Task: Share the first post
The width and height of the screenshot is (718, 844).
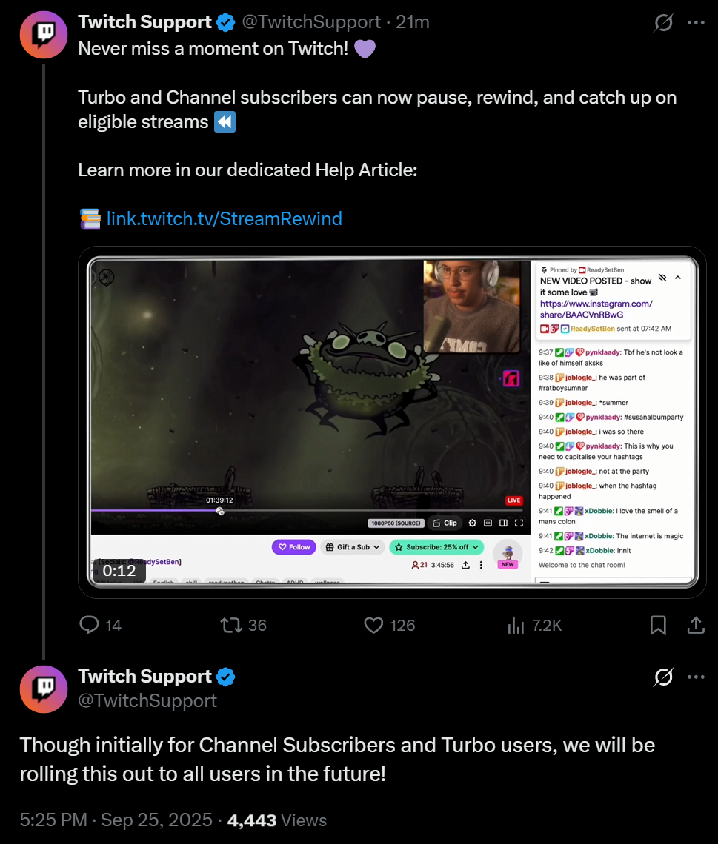Action: point(696,626)
